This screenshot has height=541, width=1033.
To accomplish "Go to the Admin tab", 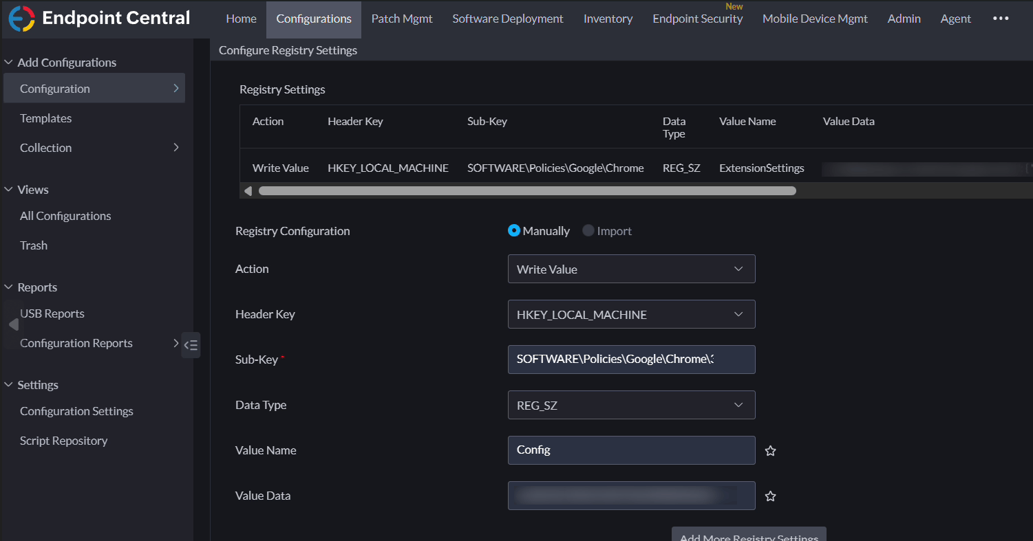I will click(904, 19).
